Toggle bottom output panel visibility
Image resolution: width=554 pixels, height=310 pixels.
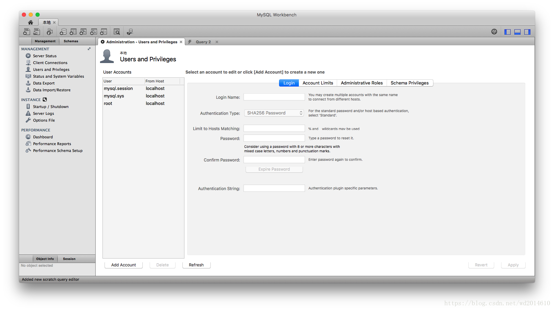[517, 32]
